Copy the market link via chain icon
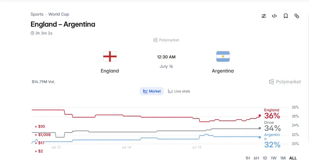 (x=296, y=16)
